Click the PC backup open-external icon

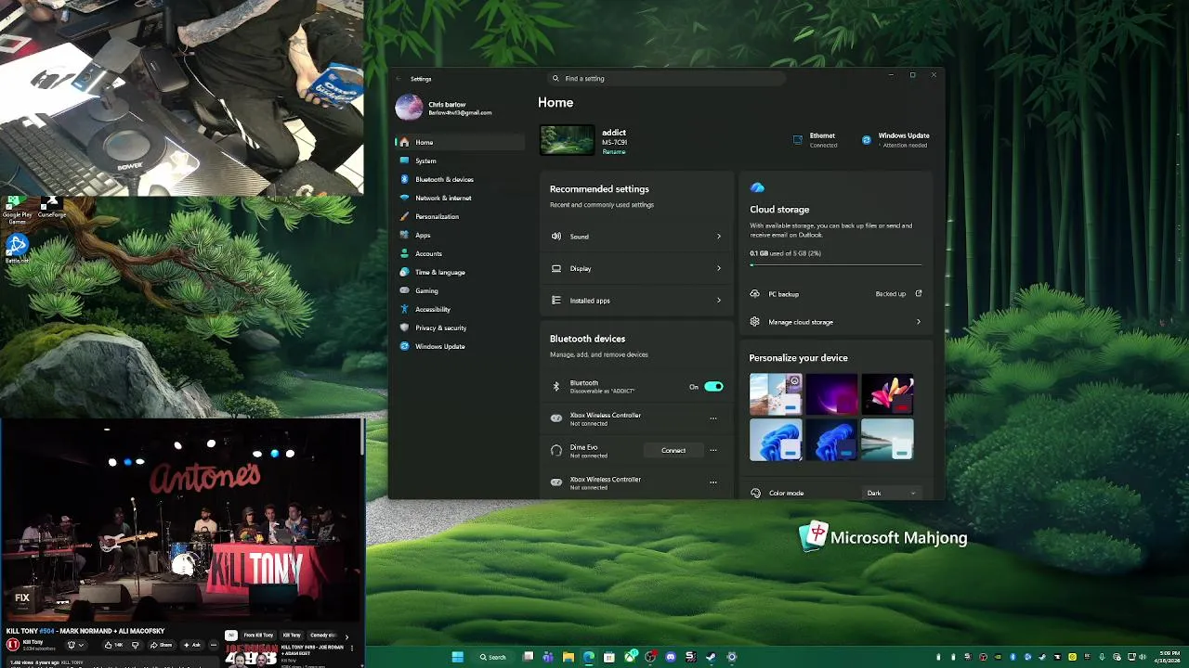point(919,293)
